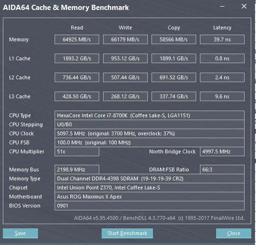Click the Memory row label
This screenshot has height=245, width=256.
pyautogui.click(x=19, y=39)
